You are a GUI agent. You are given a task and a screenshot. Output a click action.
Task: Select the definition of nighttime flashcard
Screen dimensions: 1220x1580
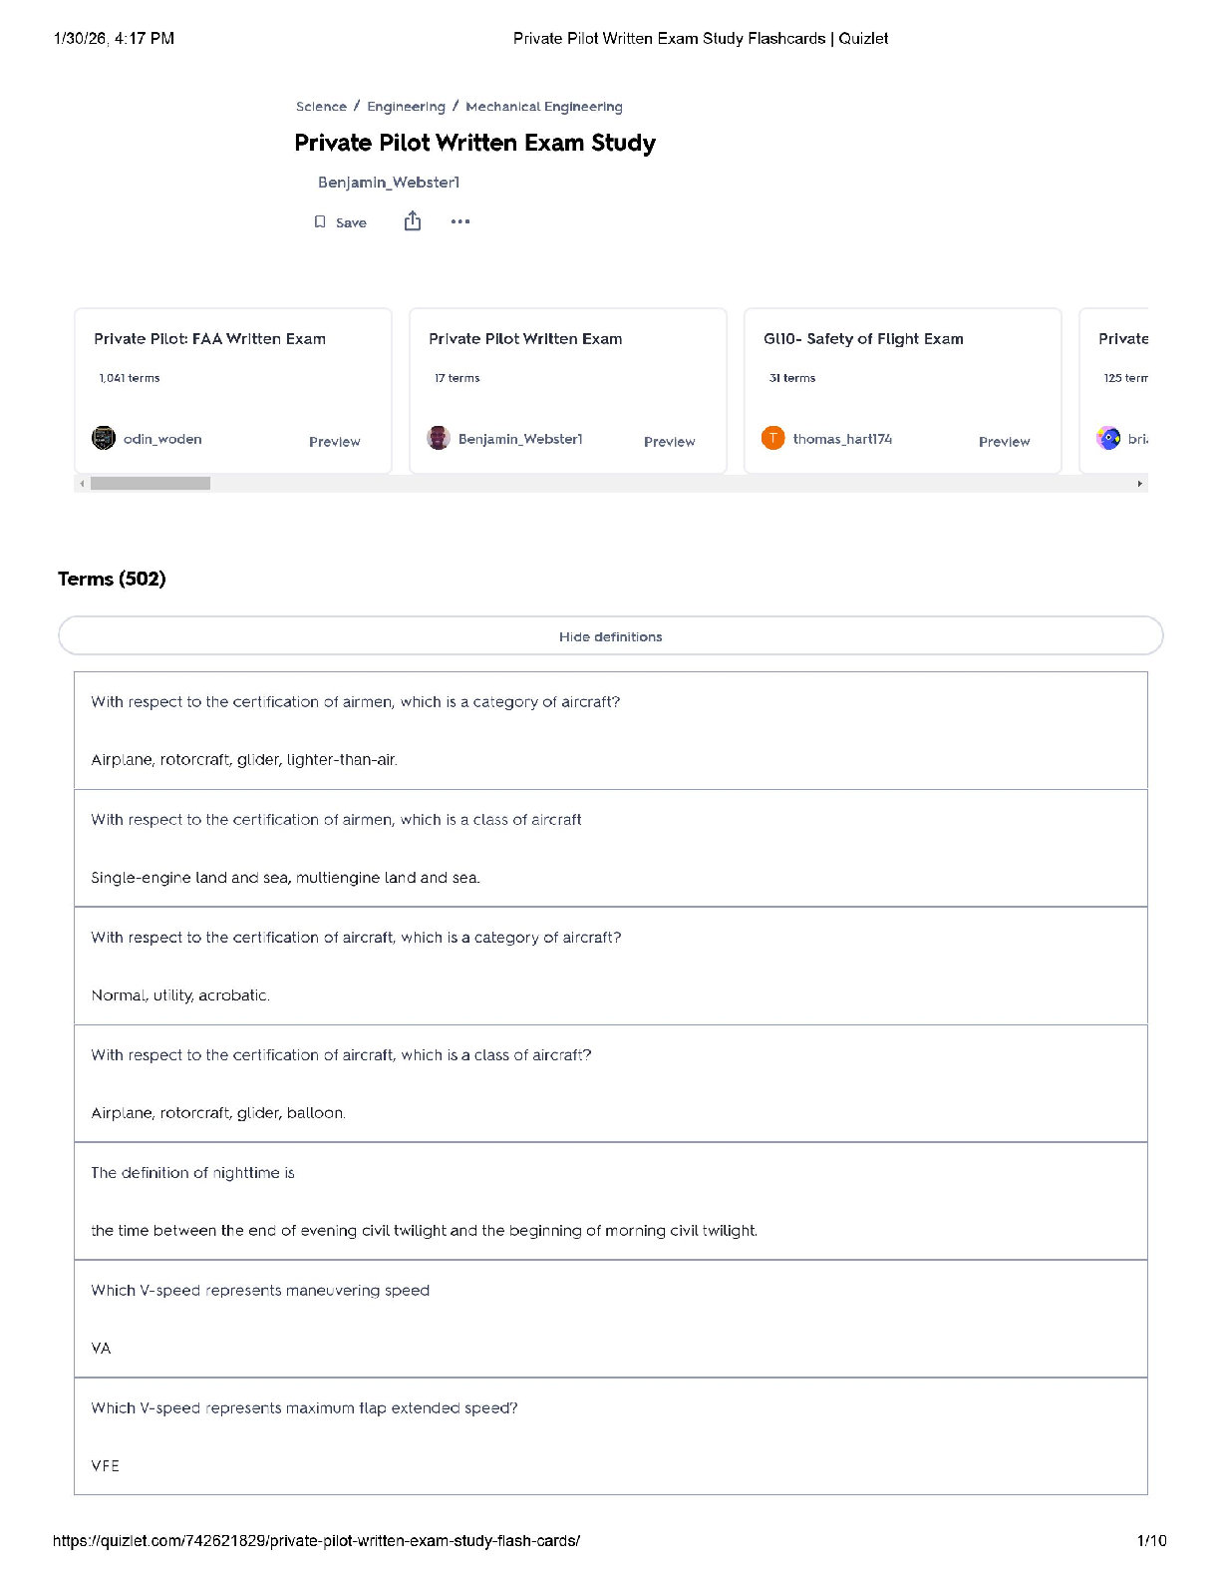[192, 1173]
